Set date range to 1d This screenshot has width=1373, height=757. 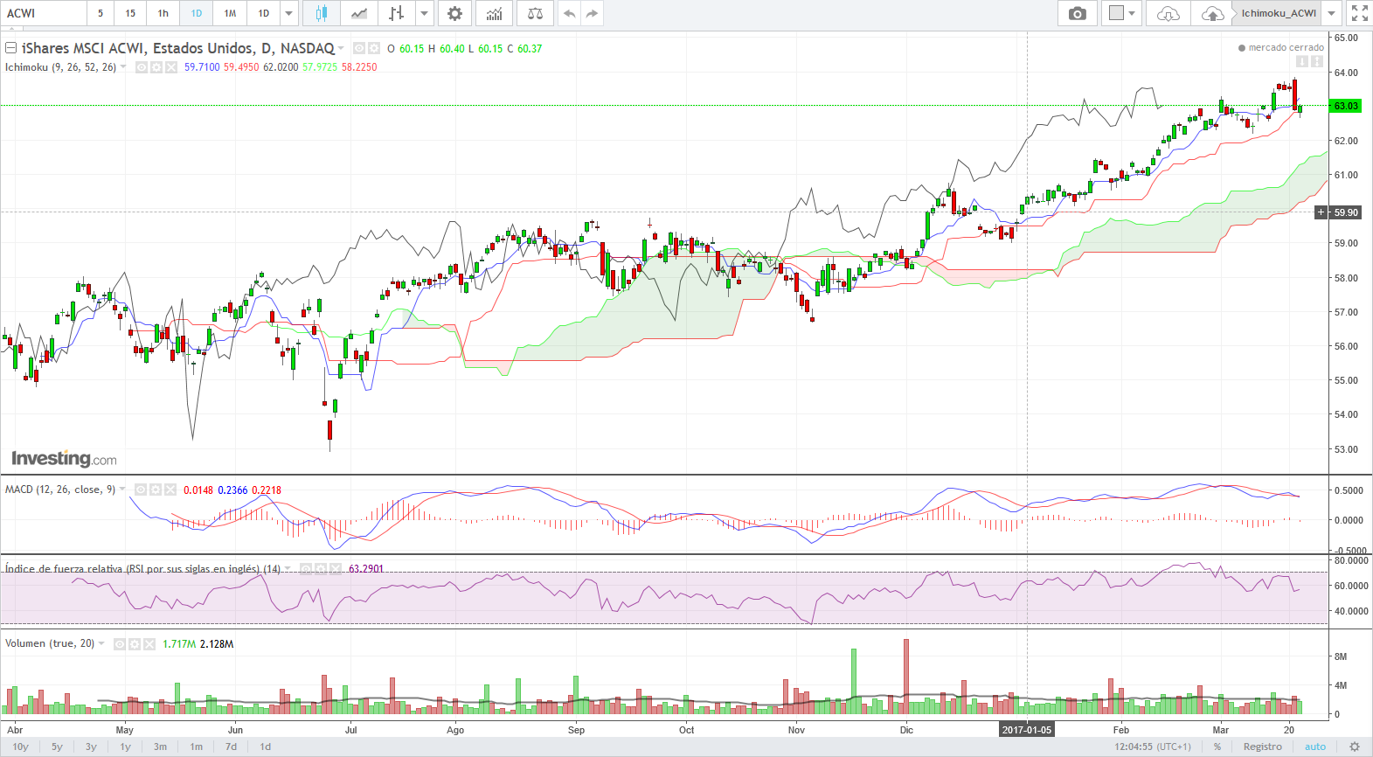(265, 747)
